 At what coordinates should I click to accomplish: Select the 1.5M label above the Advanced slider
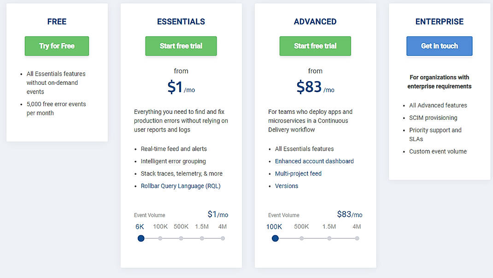coord(329,226)
